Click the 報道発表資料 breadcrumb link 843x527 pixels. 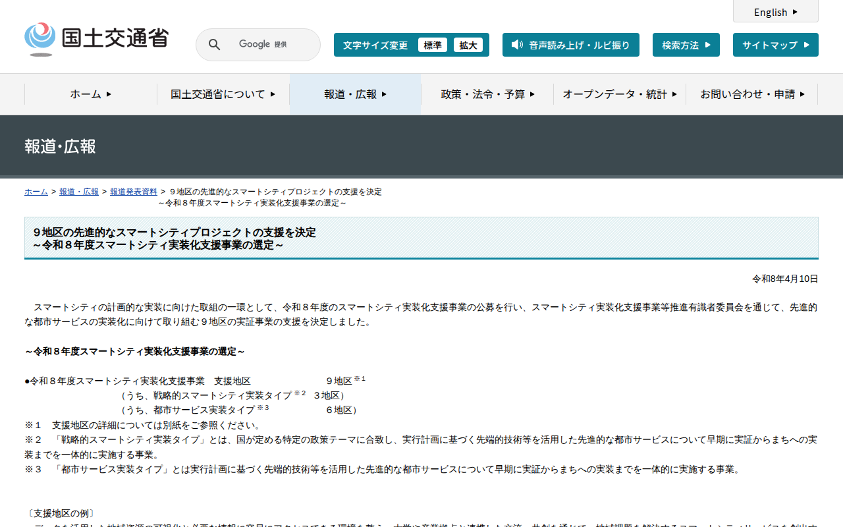134,192
